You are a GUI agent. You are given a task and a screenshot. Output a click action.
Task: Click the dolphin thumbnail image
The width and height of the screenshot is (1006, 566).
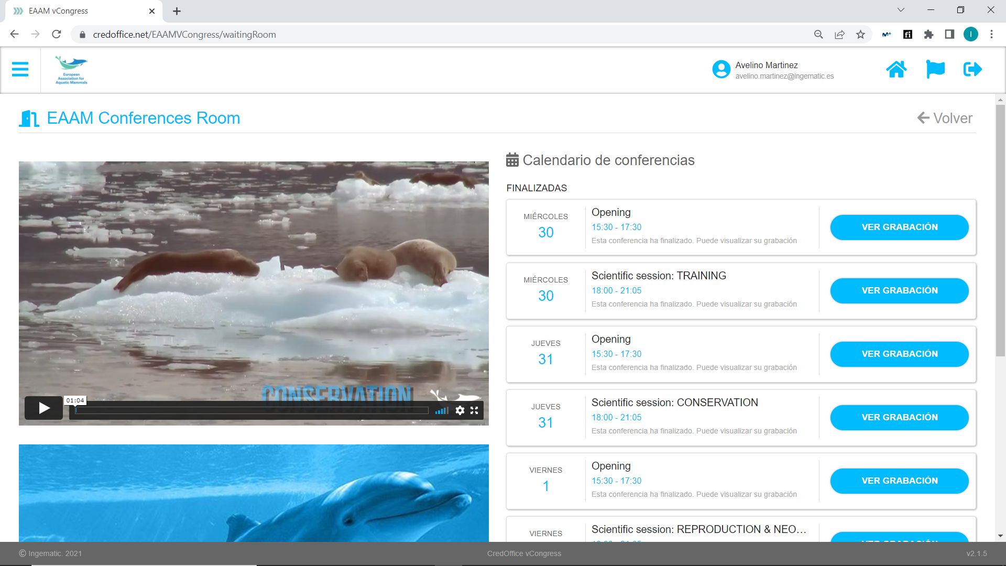[254, 493]
